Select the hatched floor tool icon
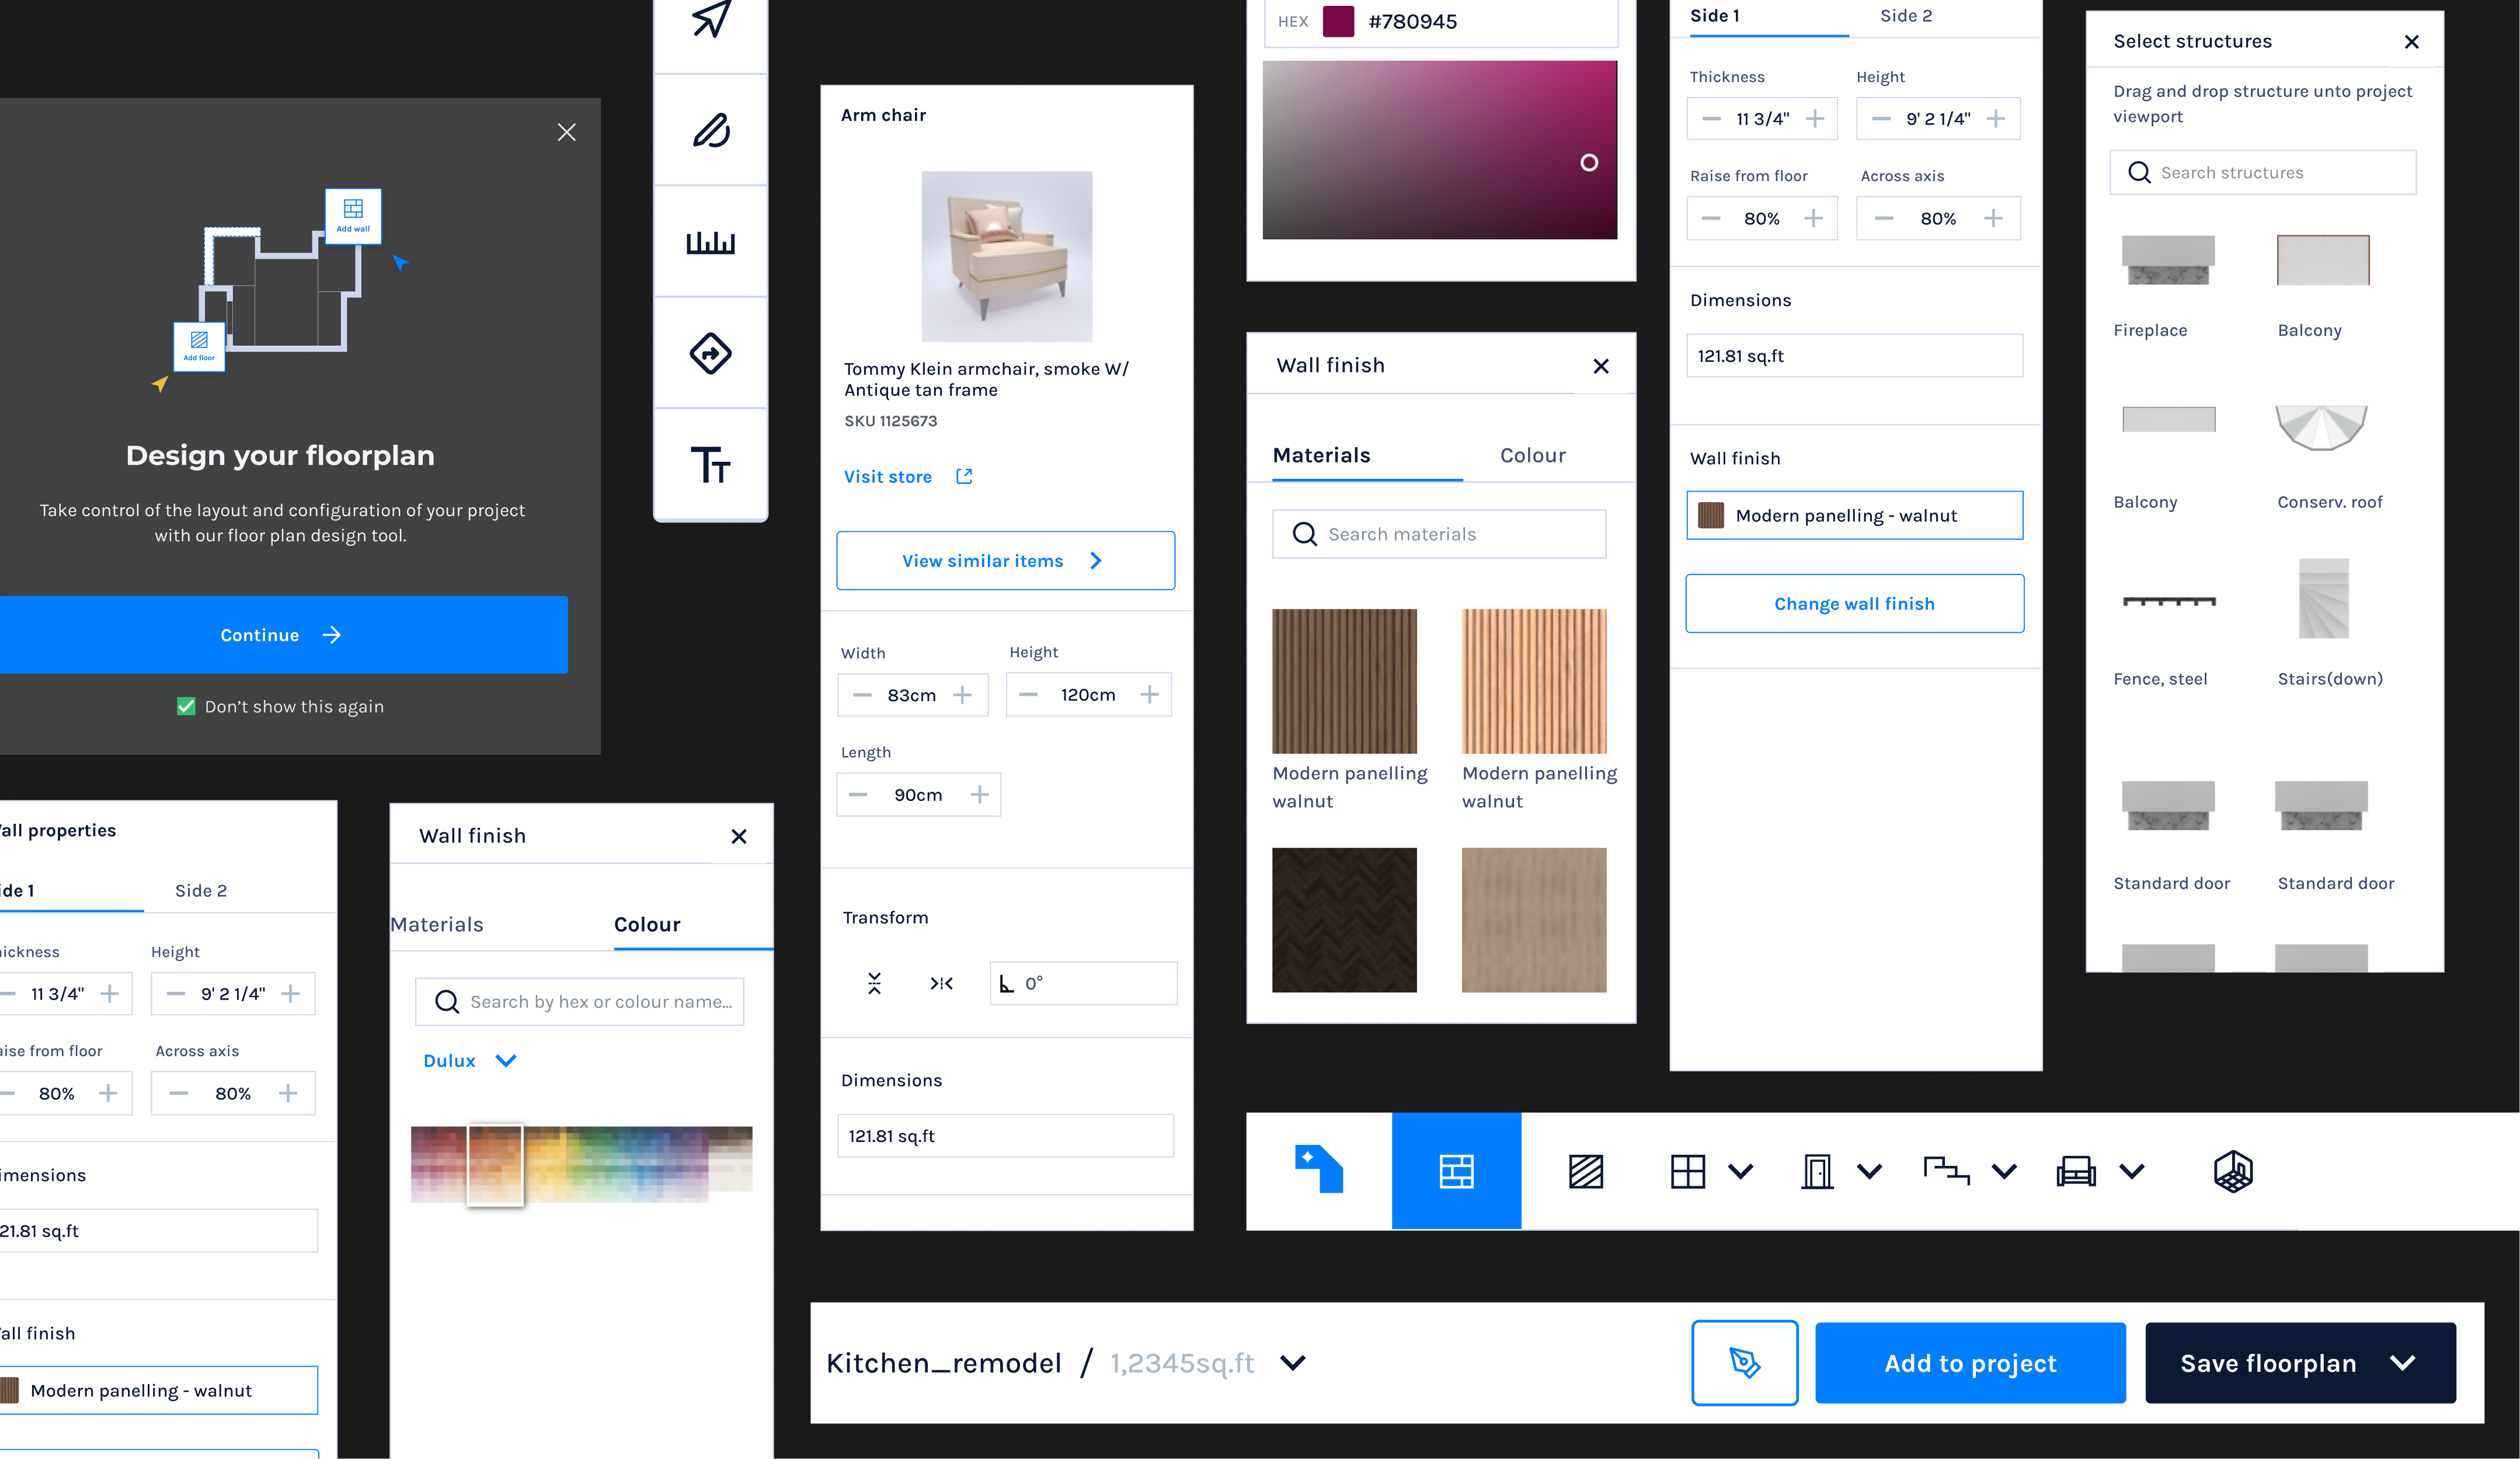The width and height of the screenshot is (2520, 1459). [1586, 1171]
